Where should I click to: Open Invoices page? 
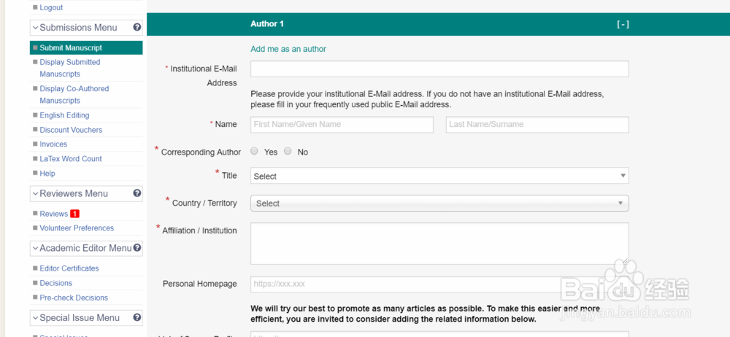(x=53, y=144)
